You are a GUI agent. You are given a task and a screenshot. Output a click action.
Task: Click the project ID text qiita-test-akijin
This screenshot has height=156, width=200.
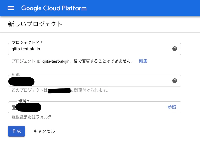point(56,61)
